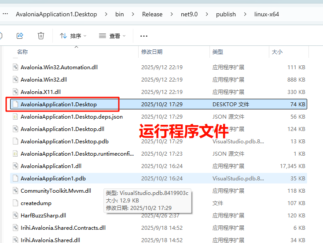
Task: Select AvaloniaApplication1.Desktop.pdb file
Action: pos(158,142)
